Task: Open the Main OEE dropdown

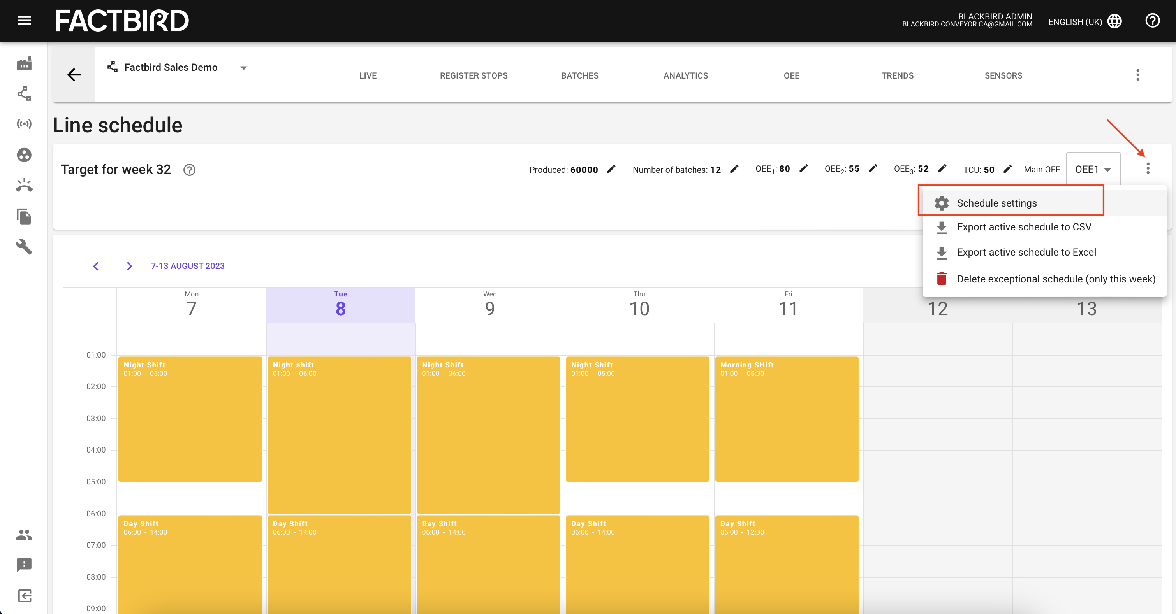Action: pos(1093,169)
